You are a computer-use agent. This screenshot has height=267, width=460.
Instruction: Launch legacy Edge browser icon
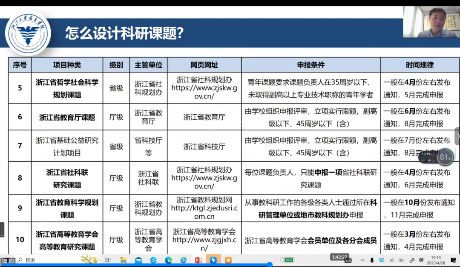coord(153,260)
